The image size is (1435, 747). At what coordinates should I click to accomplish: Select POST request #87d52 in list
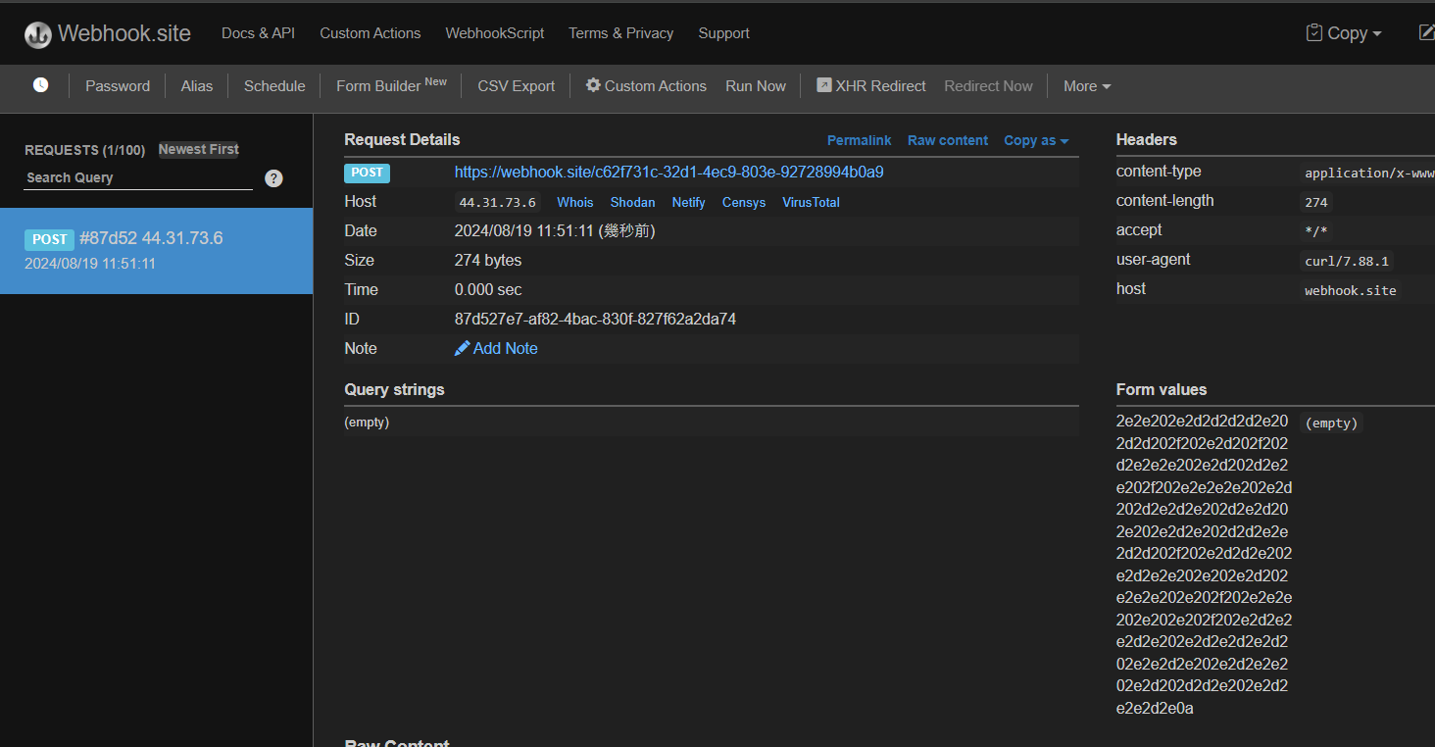click(x=156, y=251)
